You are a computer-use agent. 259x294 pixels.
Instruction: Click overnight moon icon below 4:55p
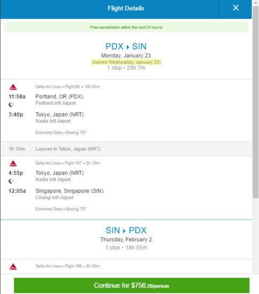click(x=11, y=181)
